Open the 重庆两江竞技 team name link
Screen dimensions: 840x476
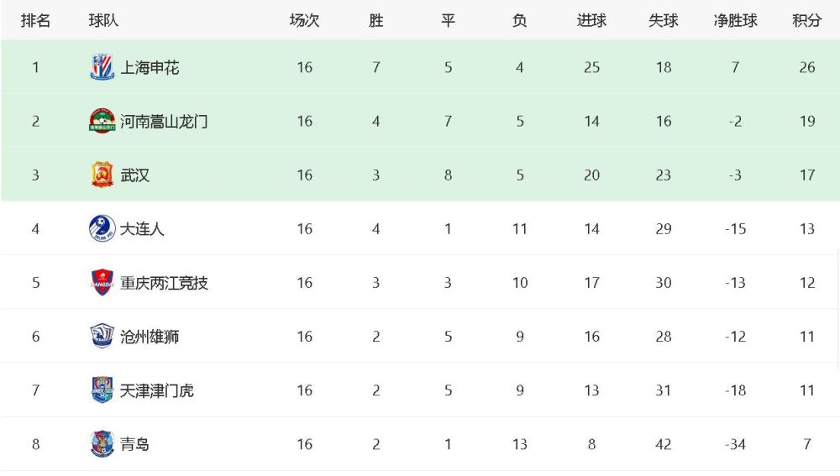click(x=164, y=283)
